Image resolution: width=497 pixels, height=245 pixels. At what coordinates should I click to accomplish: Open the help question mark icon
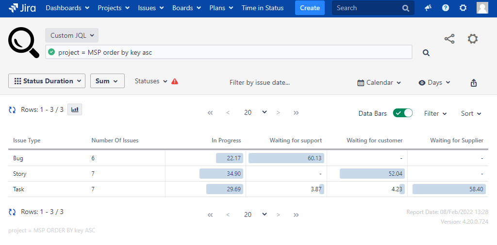pos(446,8)
